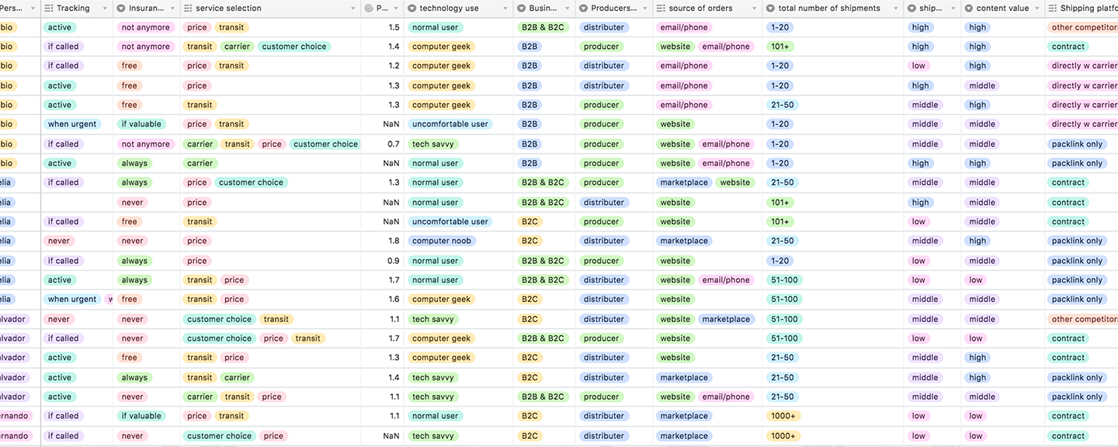Click "not anymore" in the 1.5 row

146,28
